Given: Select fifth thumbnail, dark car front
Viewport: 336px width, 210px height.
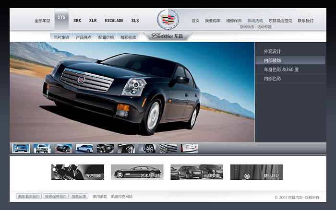Looking at the screenshot, I should [105, 148].
